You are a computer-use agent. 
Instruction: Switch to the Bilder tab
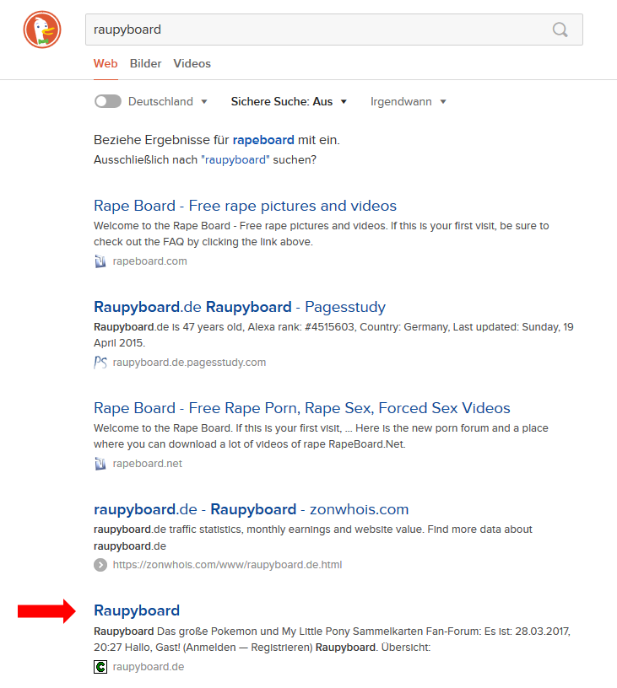[146, 63]
